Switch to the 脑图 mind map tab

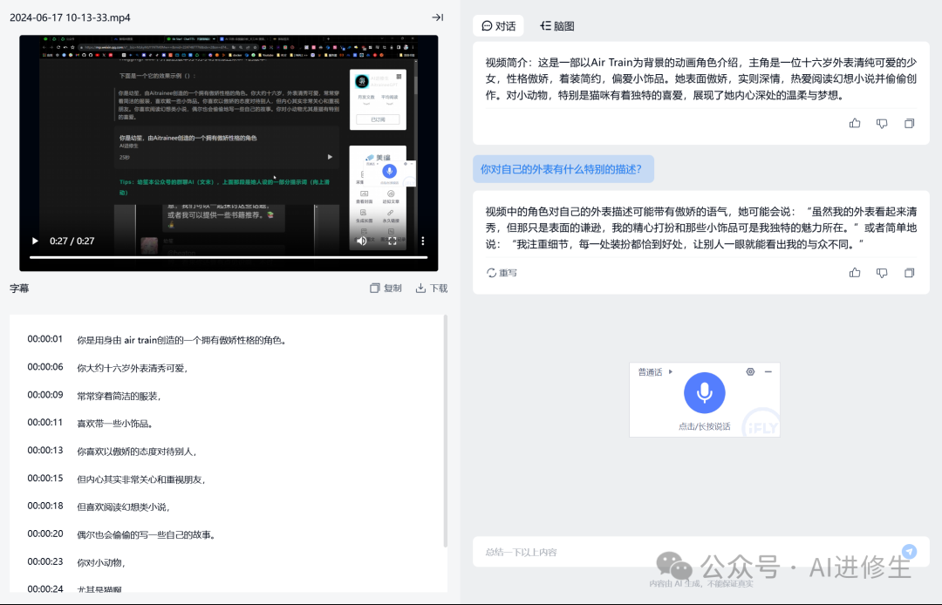pyautogui.click(x=556, y=26)
